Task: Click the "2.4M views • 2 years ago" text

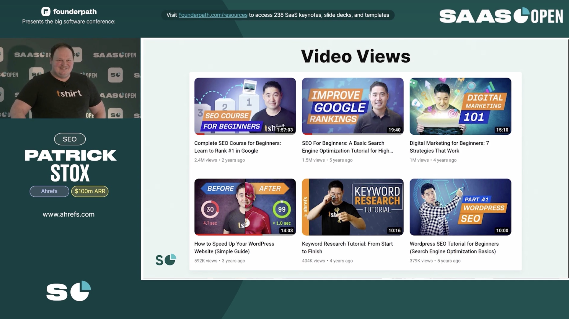Action: click(x=220, y=160)
